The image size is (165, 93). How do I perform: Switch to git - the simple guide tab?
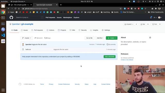click(x=20, y=5)
